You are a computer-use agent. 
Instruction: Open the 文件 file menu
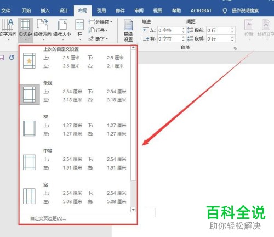coord(6,10)
